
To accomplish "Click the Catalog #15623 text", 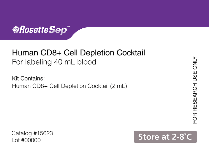I will [32, 133].
